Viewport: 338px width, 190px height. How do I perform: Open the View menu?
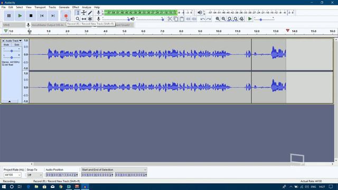tap(29, 7)
